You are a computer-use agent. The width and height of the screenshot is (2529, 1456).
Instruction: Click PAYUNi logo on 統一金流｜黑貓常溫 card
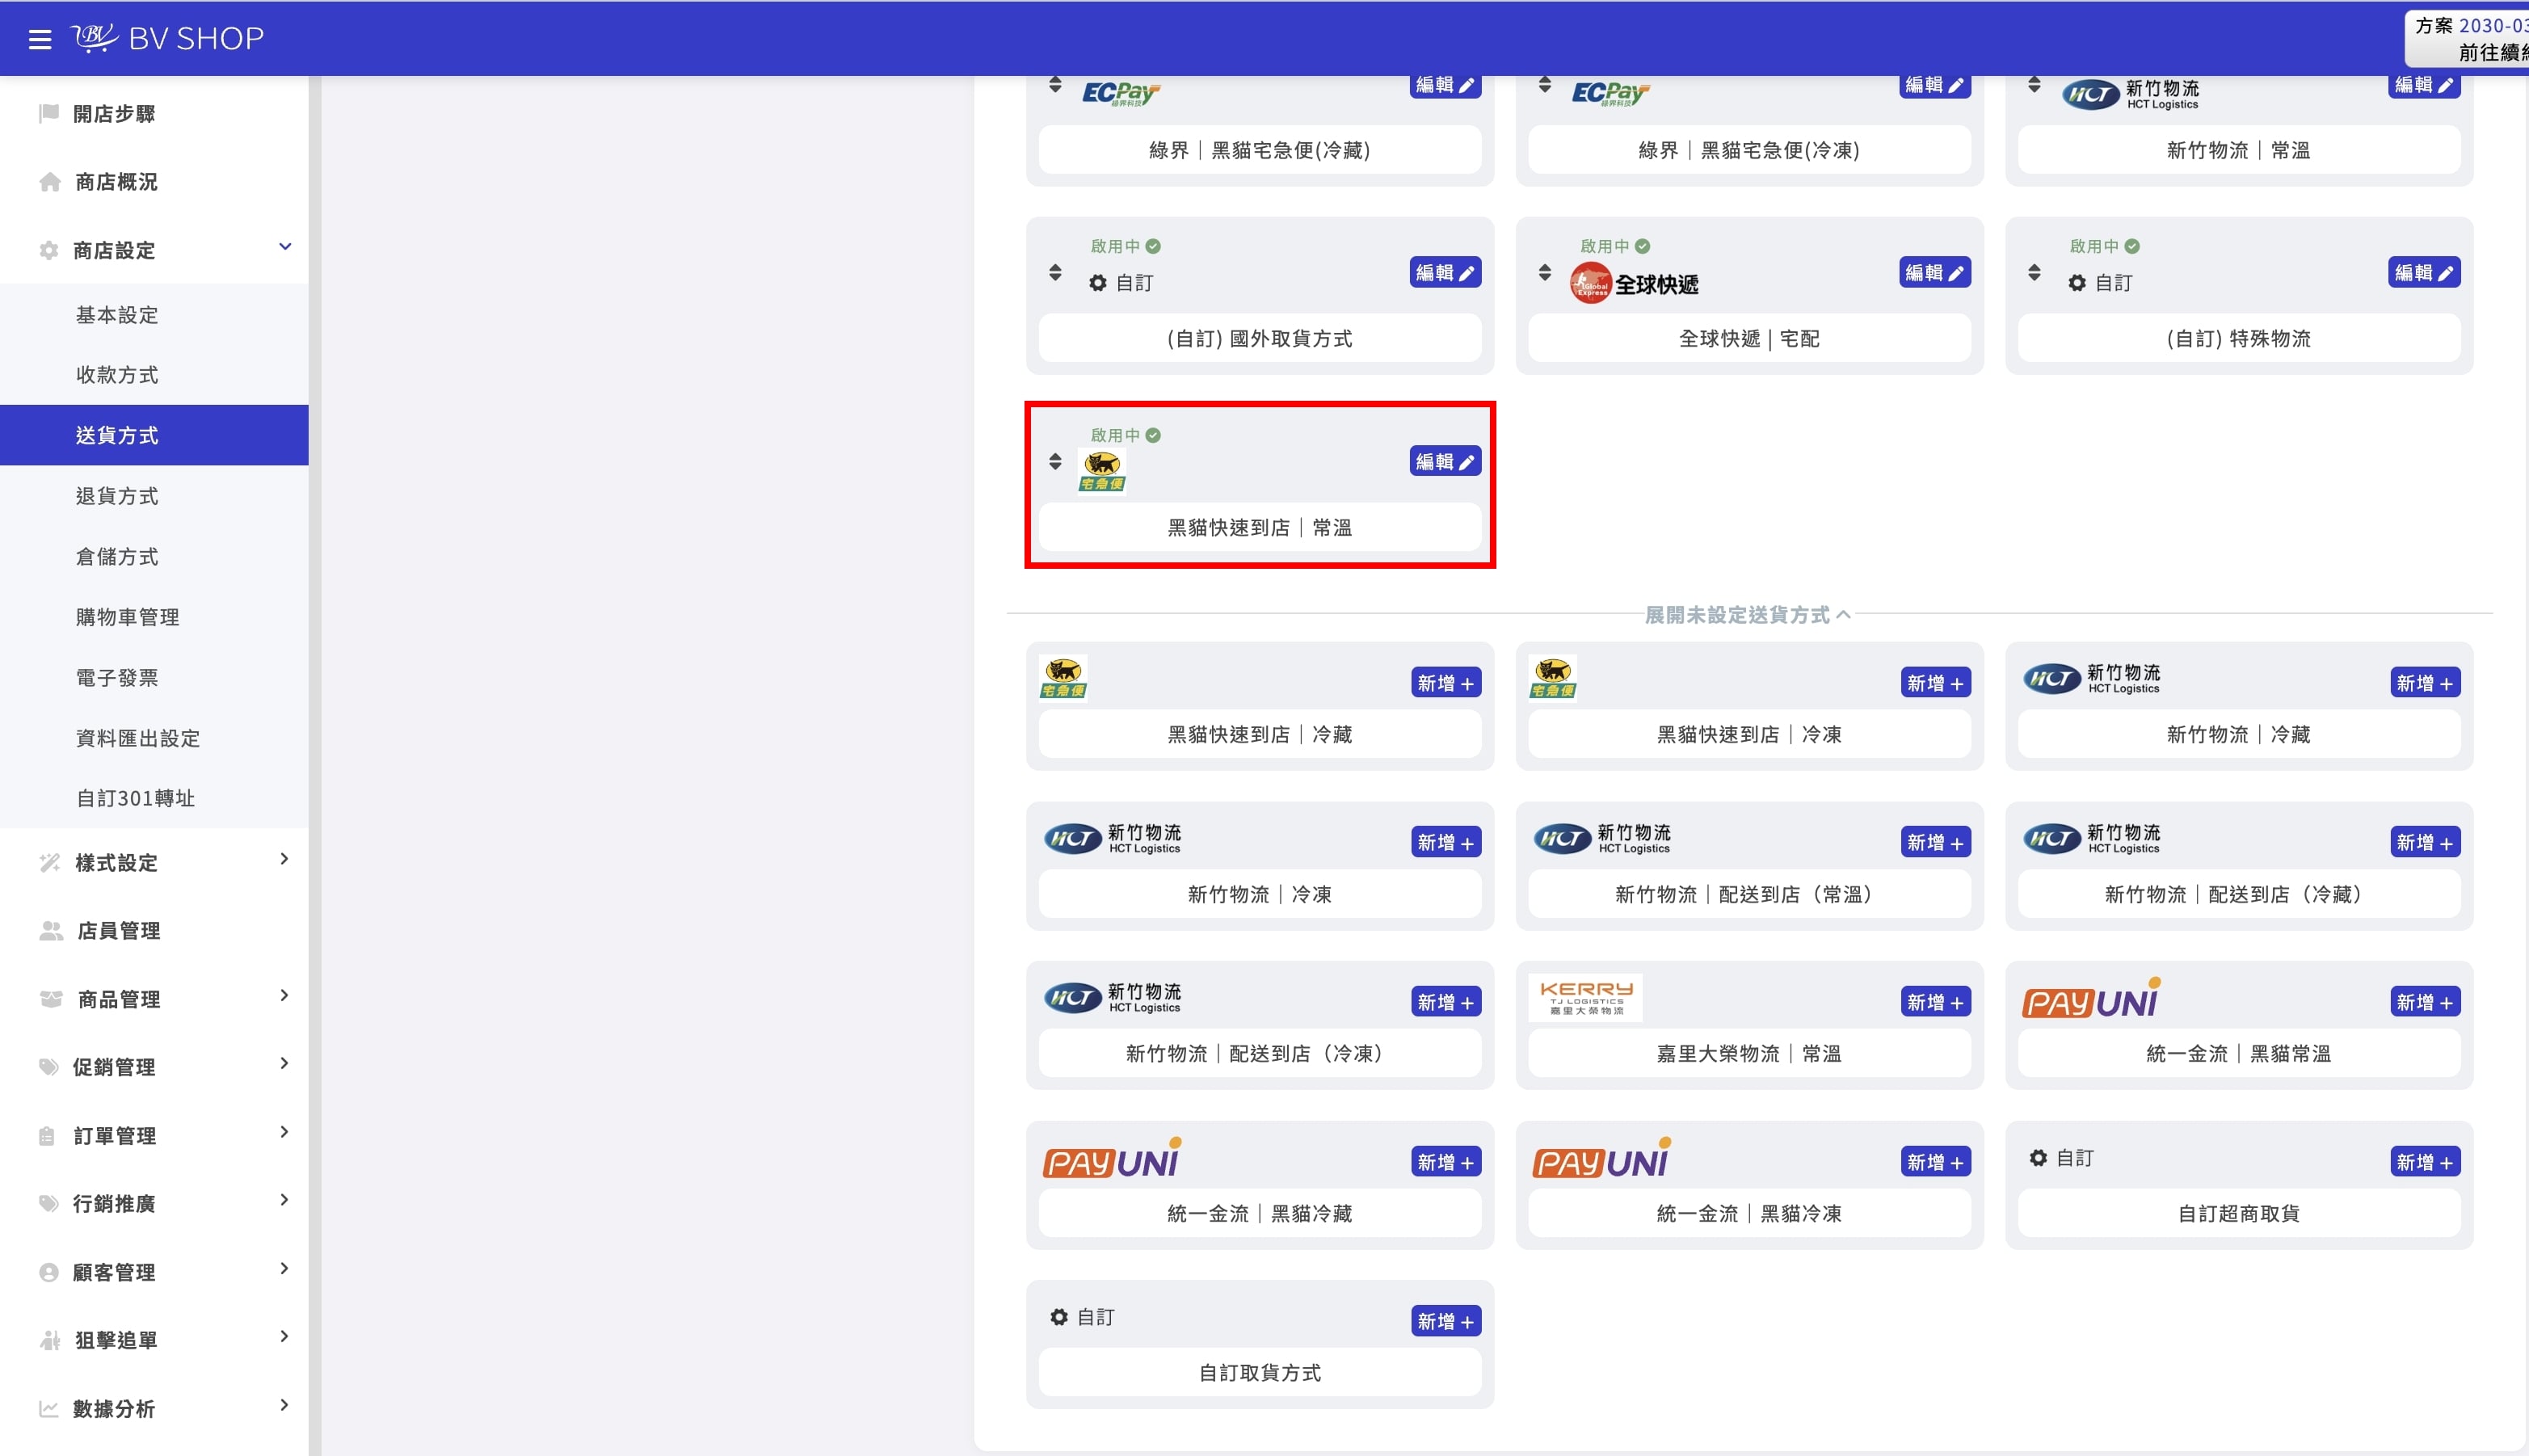click(2092, 999)
